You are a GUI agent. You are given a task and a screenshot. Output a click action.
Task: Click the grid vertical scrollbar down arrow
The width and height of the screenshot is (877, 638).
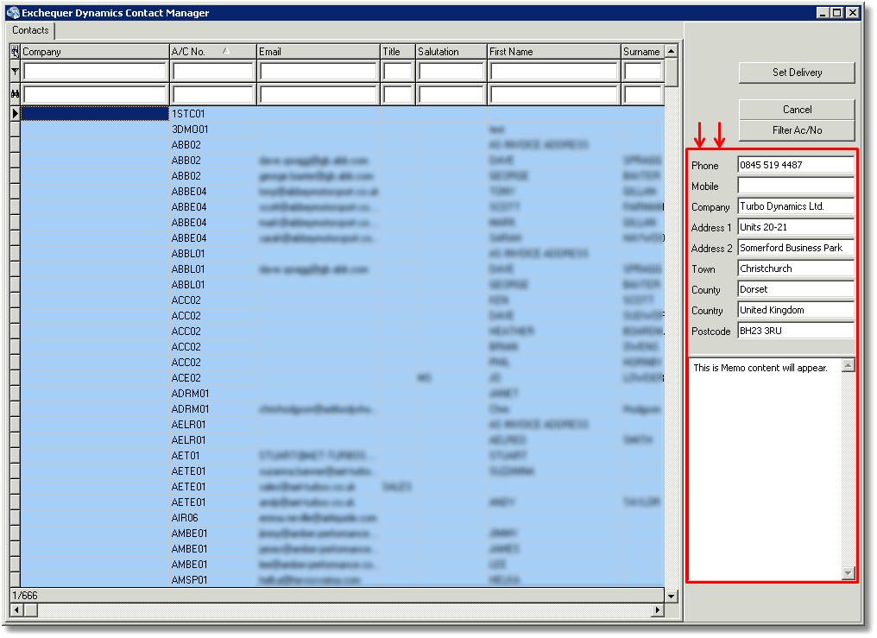pyautogui.click(x=672, y=596)
